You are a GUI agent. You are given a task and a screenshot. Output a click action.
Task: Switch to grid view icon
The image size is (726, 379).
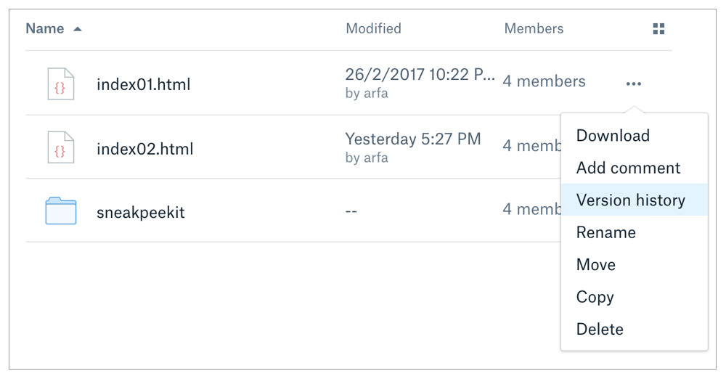658,29
